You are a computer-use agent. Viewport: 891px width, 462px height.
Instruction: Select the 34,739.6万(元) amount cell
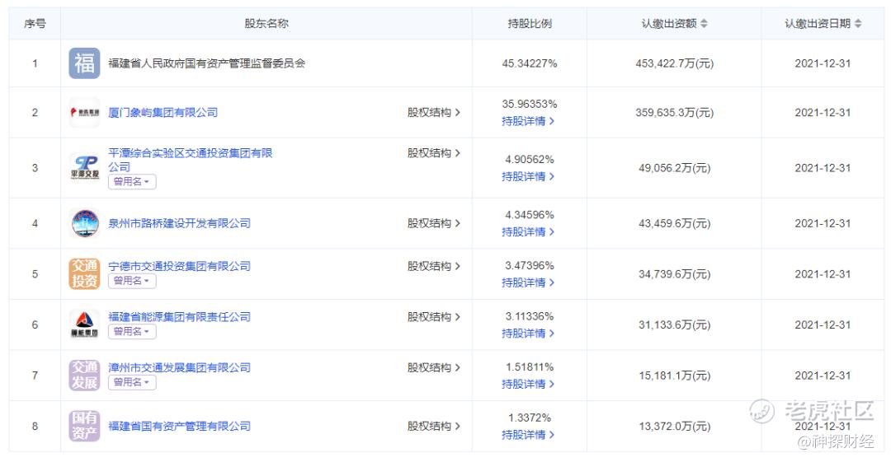(x=675, y=274)
